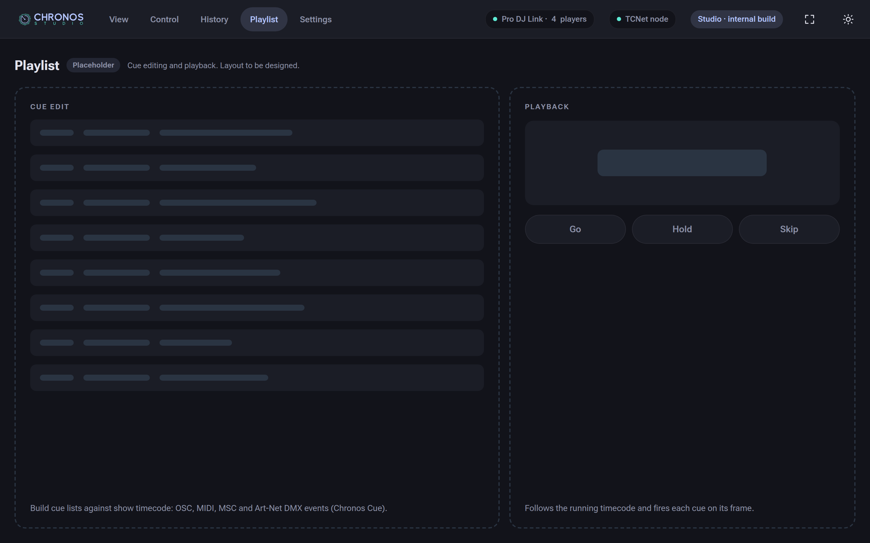Open the Settings tab
This screenshot has width=870, height=543.
(x=316, y=19)
